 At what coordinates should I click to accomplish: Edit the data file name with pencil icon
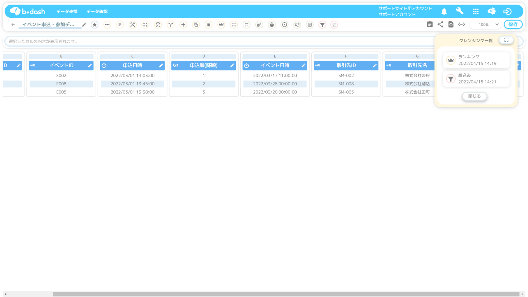click(84, 25)
